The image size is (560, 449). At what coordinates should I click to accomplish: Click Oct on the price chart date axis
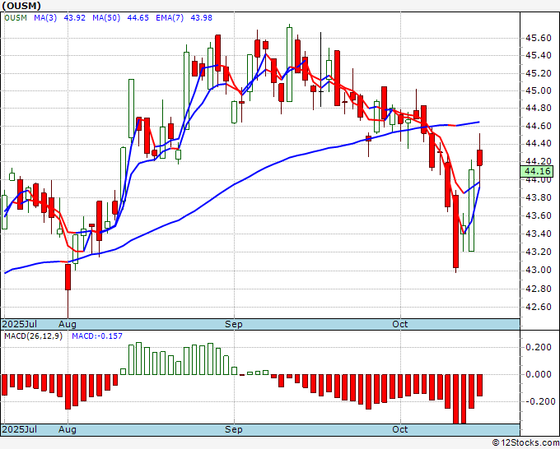tap(400, 324)
